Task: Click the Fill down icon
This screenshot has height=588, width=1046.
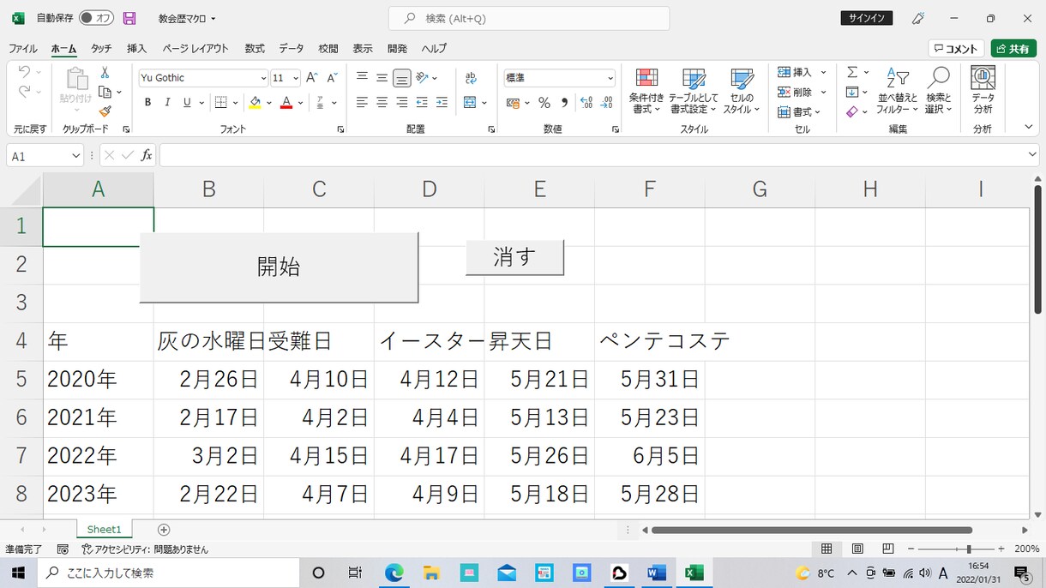Action: pyautogui.click(x=852, y=93)
